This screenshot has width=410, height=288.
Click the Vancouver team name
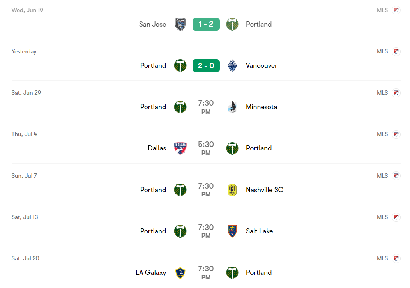coord(262,65)
